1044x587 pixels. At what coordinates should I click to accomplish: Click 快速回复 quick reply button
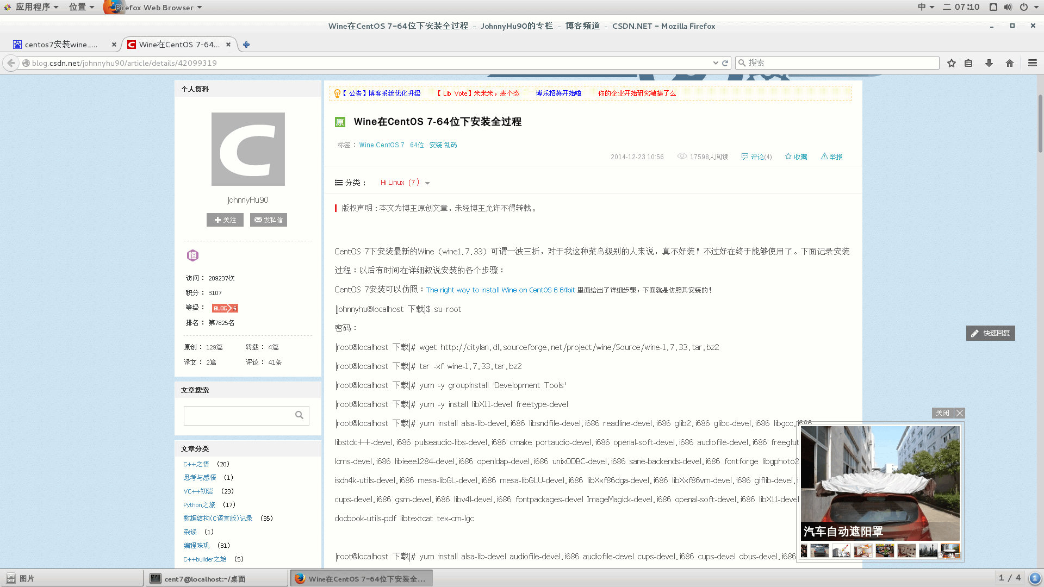point(990,333)
